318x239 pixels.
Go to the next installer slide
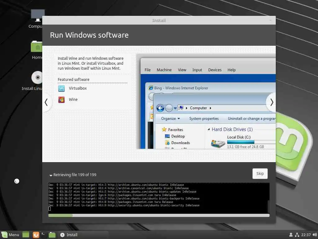tap(271, 102)
